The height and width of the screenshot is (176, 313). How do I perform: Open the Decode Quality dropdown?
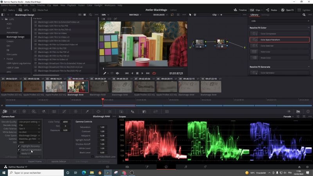29,122
